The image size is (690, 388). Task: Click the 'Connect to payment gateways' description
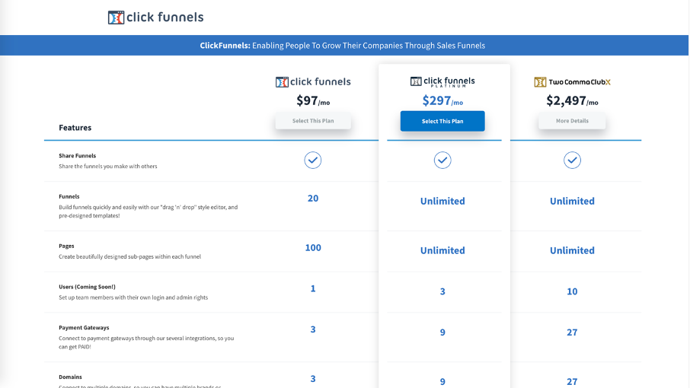pyautogui.click(x=146, y=342)
